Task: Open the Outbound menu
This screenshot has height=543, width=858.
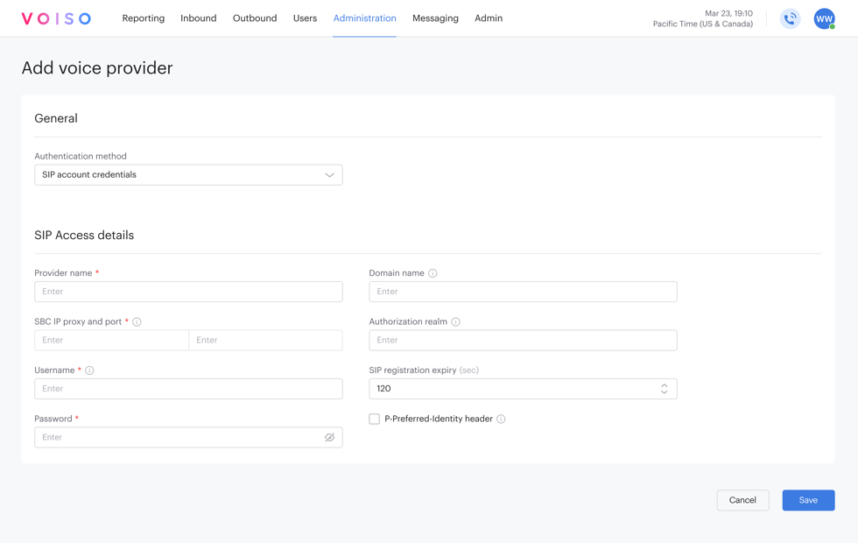Action: pos(255,18)
